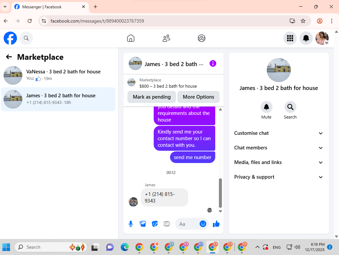Click the "Kindly send me your contact number" bubble
The image size is (339, 255).
(184, 138)
